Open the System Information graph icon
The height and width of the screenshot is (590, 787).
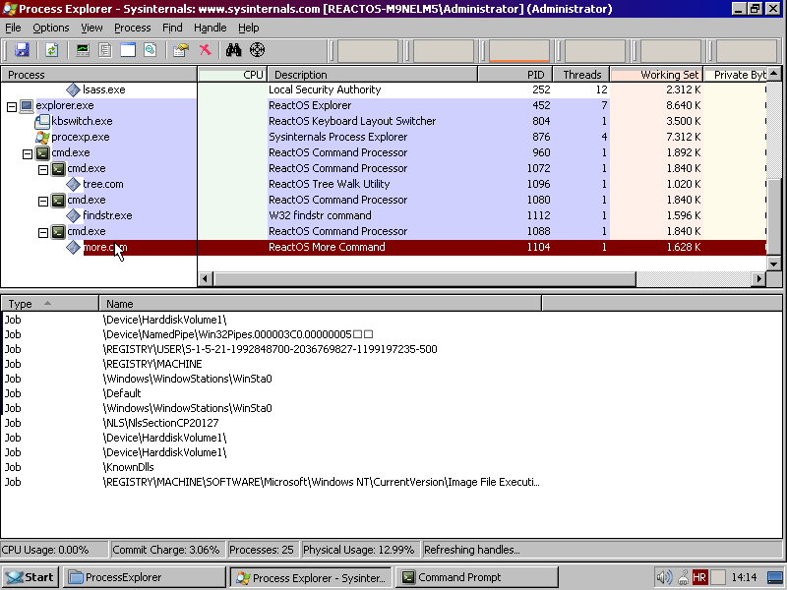[83, 50]
